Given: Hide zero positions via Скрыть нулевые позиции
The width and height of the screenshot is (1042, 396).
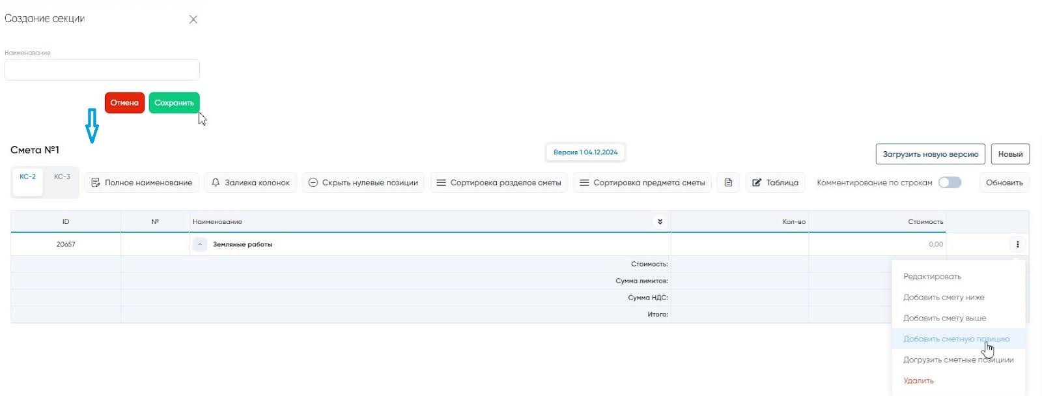Looking at the screenshot, I should click(363, 183).
